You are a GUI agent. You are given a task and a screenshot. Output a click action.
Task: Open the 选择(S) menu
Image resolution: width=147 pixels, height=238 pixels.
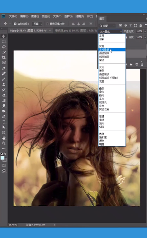click(x=68, y=16)
